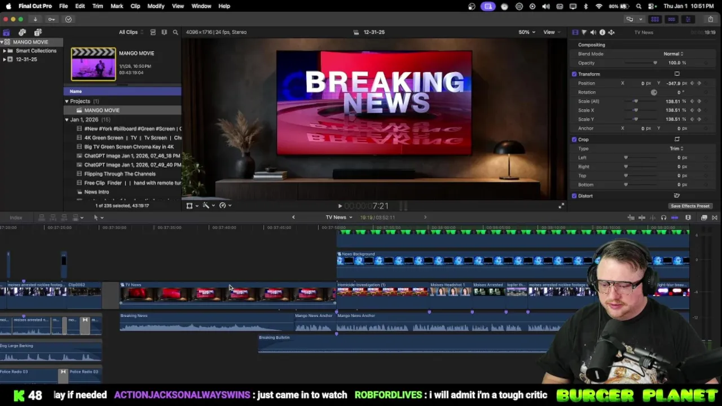Click the import media arrow icon
The width and height of the screenshot is (722, 406).
(x=35, y=19)
